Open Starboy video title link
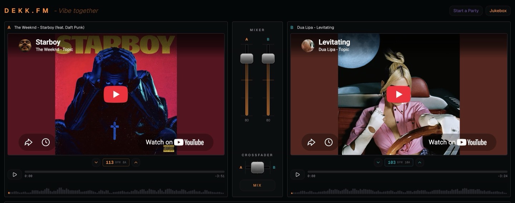The height and width of the screenshot is (203, 515). 48,42
